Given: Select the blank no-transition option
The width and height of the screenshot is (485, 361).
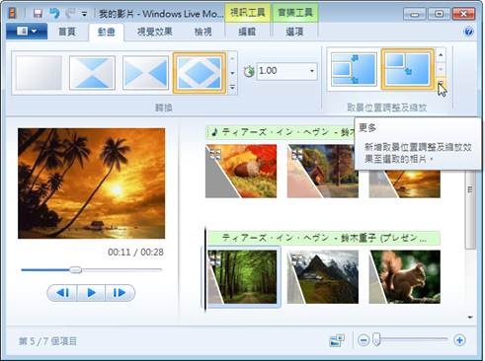Looking at the screenshot, I should coord(39,73).
